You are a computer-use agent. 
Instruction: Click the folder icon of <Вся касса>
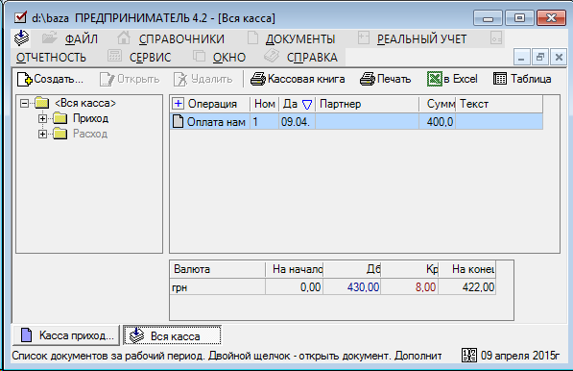click(x=42, y=103)
